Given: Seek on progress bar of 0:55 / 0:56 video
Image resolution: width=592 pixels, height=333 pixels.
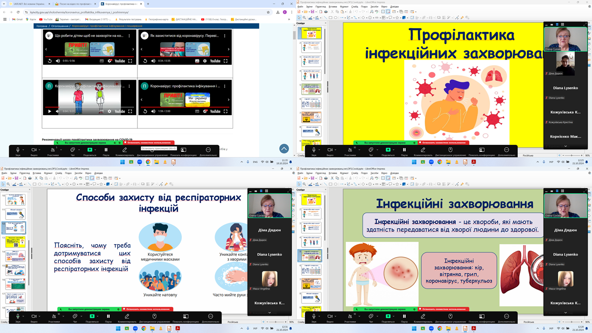Looking at the screenshot, I should pos(90,56).
